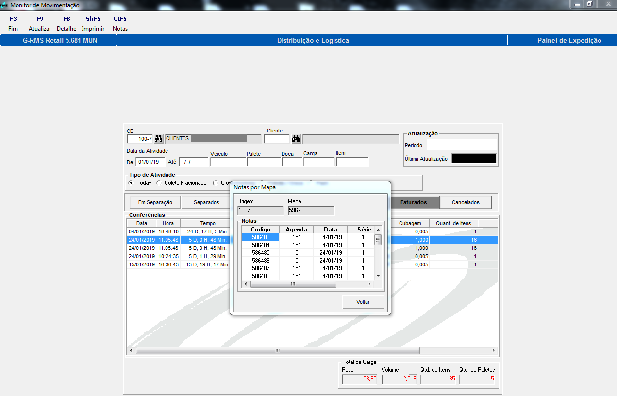
Task: Click the Mapa field showing 596700
Action: [311, 211]
